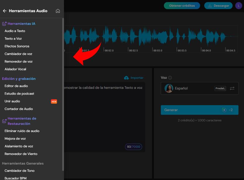The image size is (244, 180).
Task: Click the voice avatar thumbnail
Action: [168, 88]
